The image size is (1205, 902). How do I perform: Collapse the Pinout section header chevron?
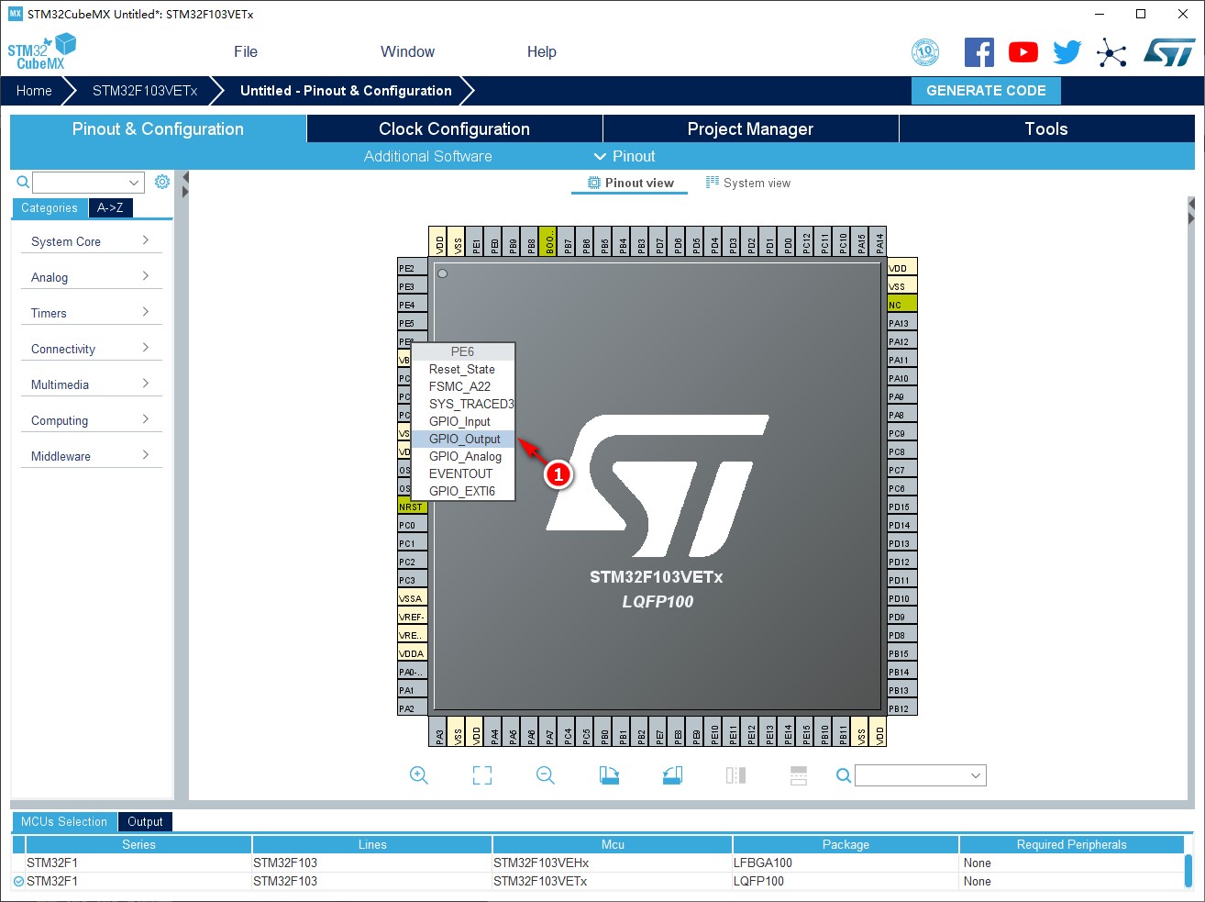[x=600, y=156]
